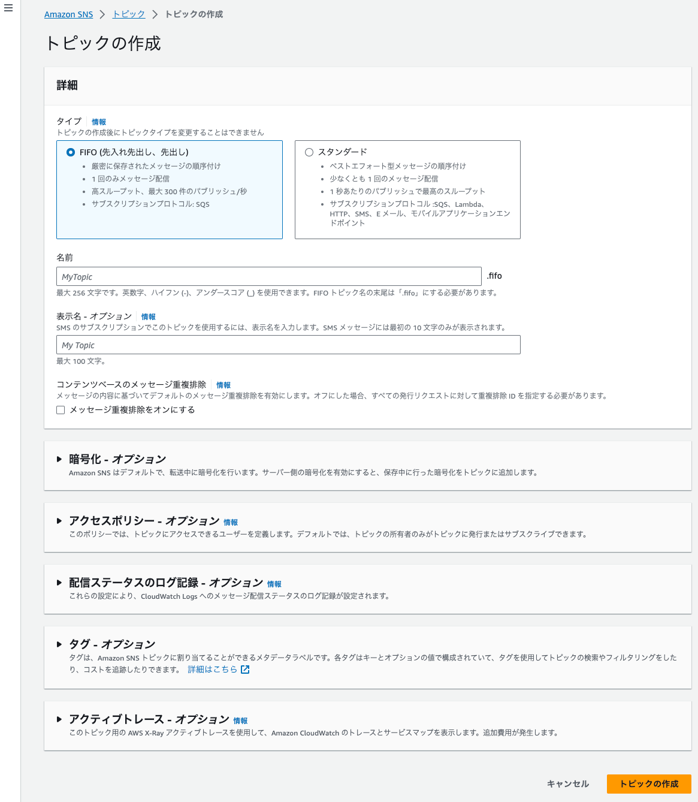The width and height of the screenshot is (698, 802).
Task: Open 情報 link next to タイプ
Action: [x=99, y=122]
